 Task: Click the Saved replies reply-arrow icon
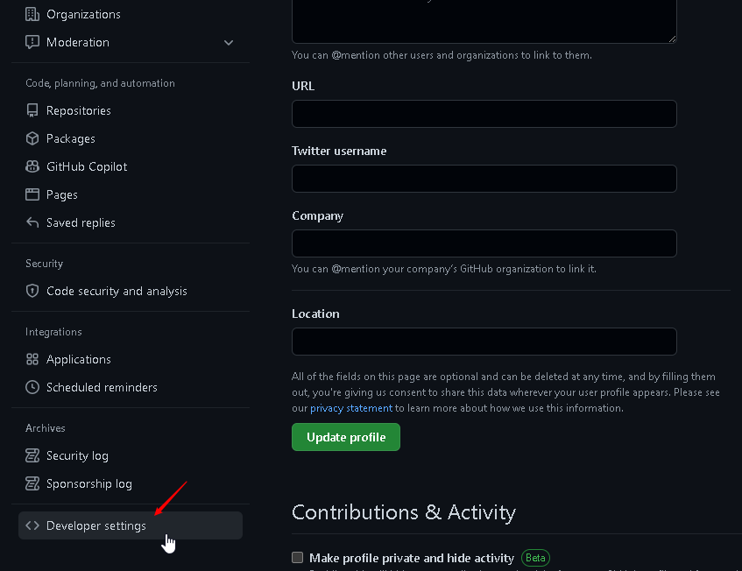tap(32, 222)
